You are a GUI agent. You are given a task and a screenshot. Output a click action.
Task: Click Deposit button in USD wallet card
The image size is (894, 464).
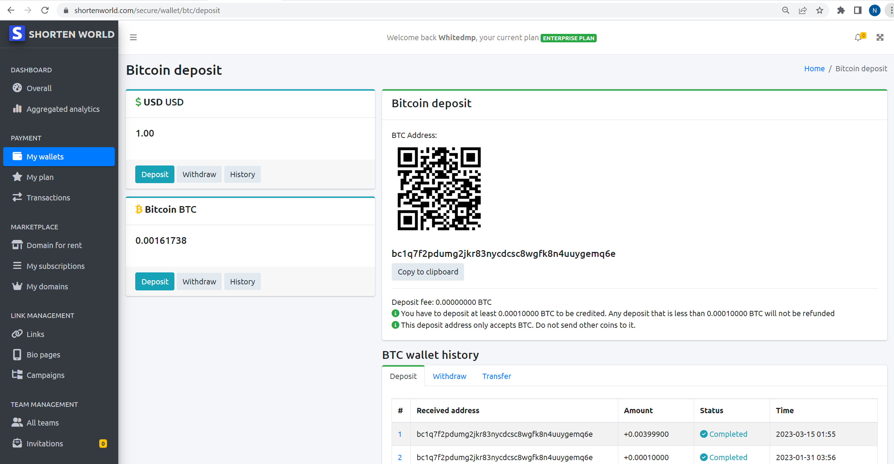click(x=155, y=174)
